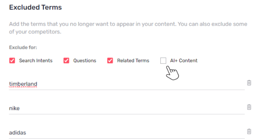Click the misspelled timberland word

click(23, 84)
